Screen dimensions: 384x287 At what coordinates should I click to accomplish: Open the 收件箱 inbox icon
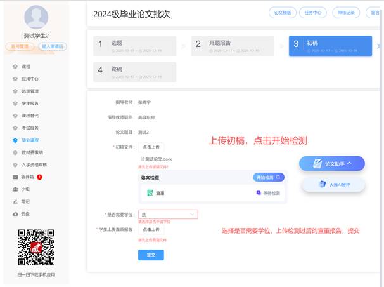[x=15, y=177]
